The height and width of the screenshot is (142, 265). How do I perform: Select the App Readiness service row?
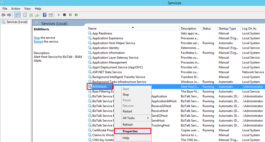[102, 33]
